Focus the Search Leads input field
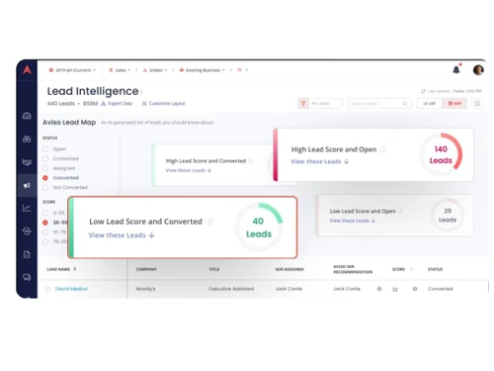Viewport: 494px width, 371px height. [x=379, y=104]
